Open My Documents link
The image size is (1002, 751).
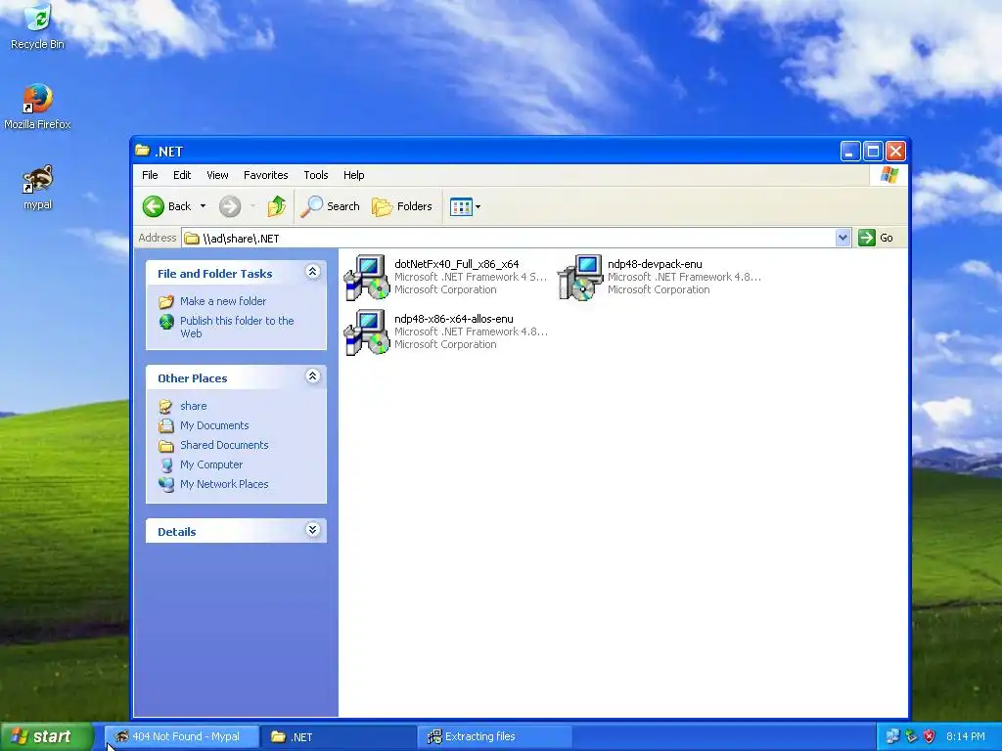214,425
